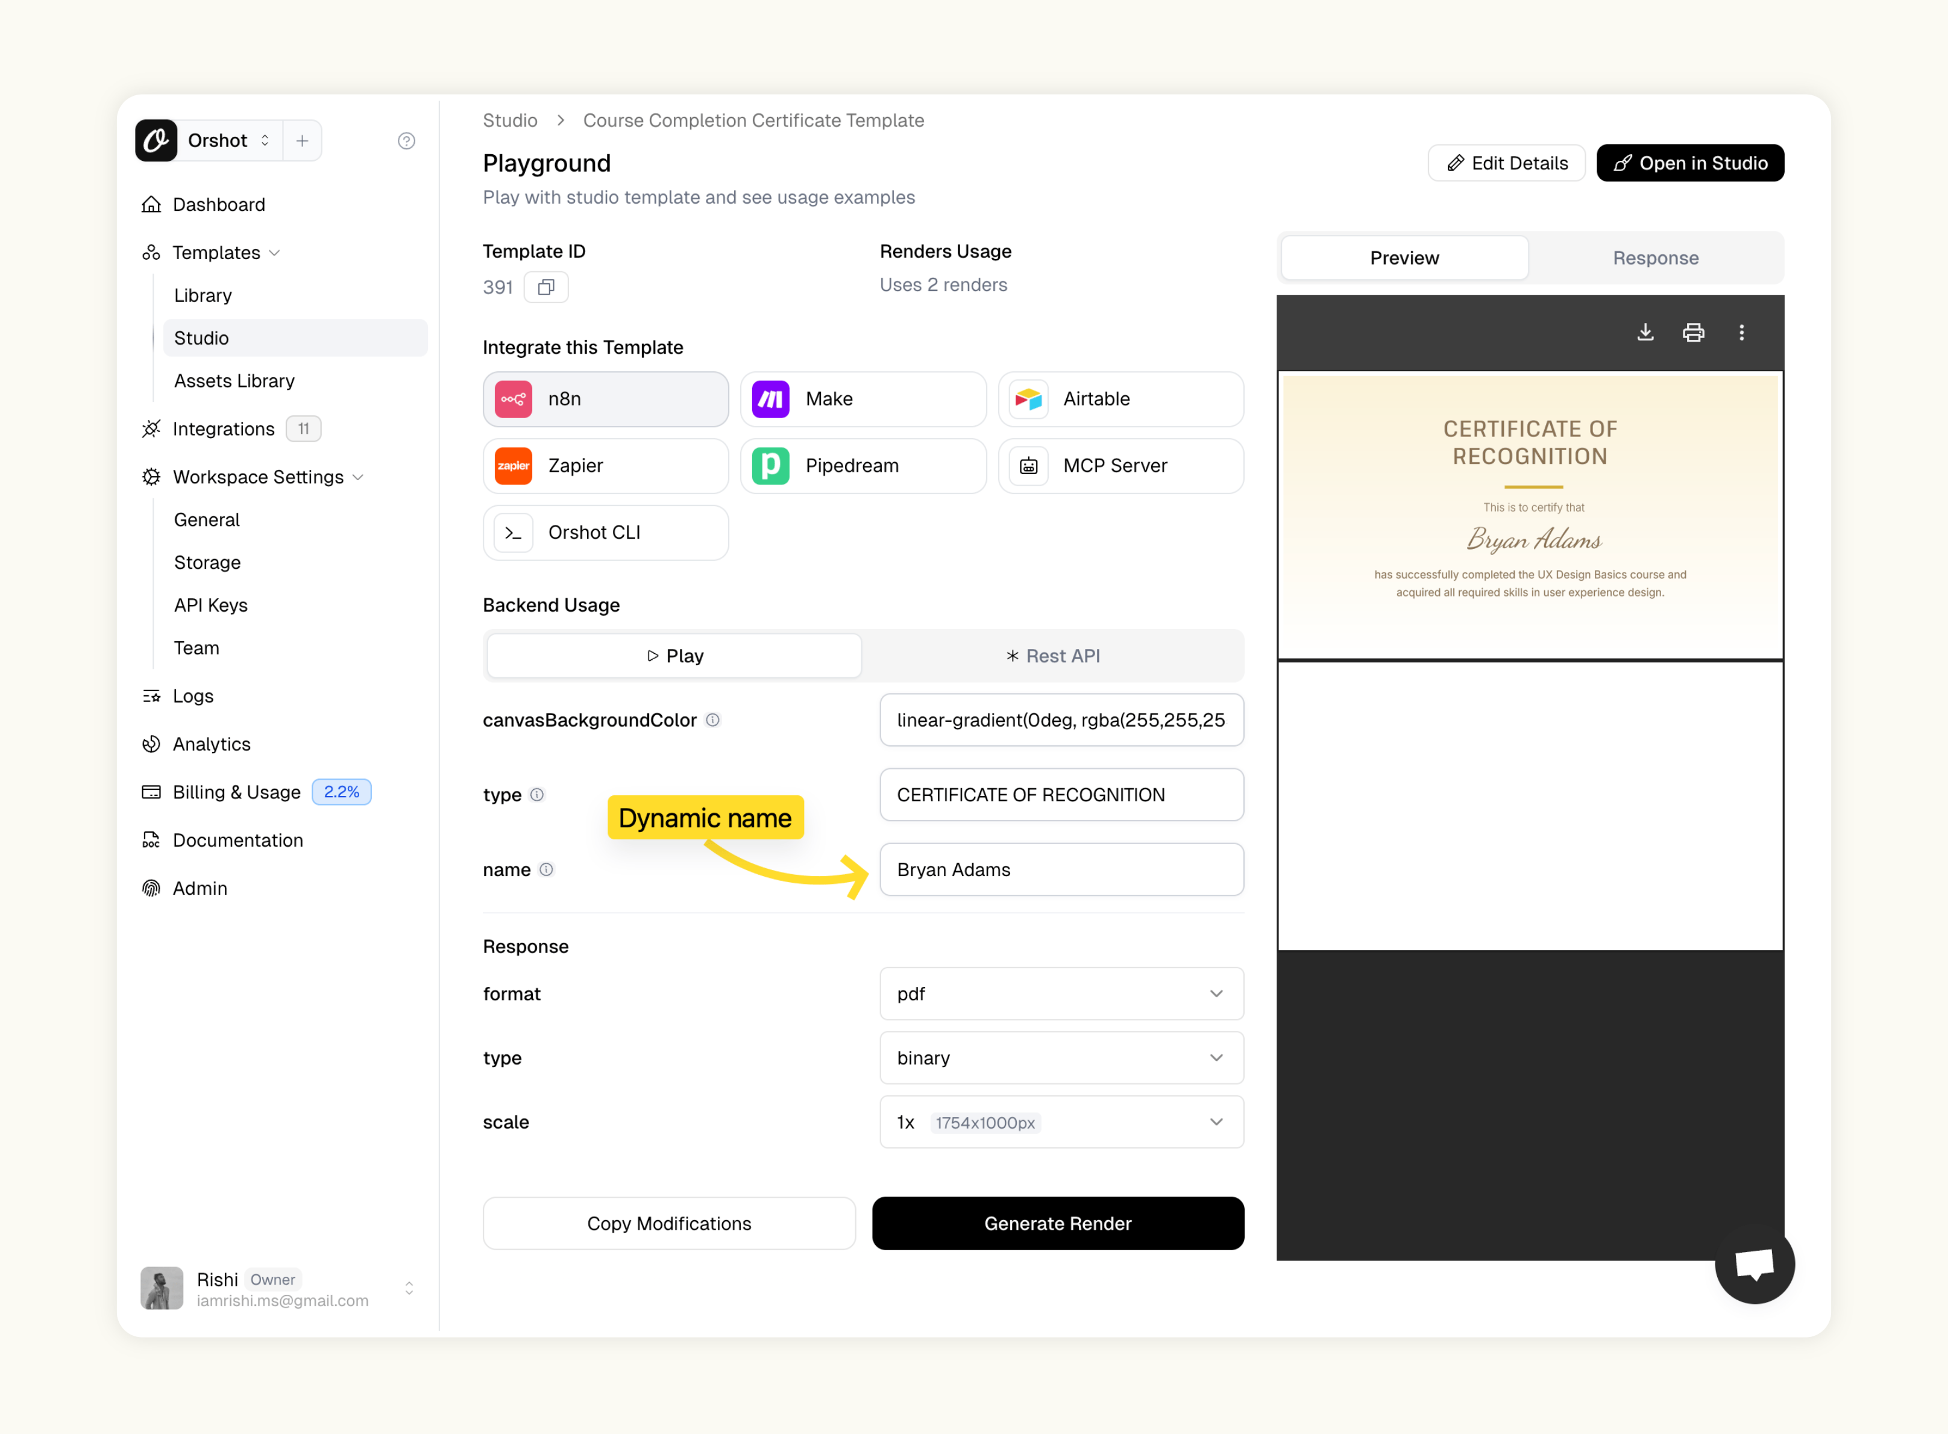Switch to the Response tab
The height and width of the screenshot is (1434, 1948).
tap(1656, 258)
